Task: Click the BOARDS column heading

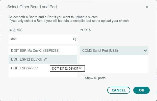Action: [16, 30]
